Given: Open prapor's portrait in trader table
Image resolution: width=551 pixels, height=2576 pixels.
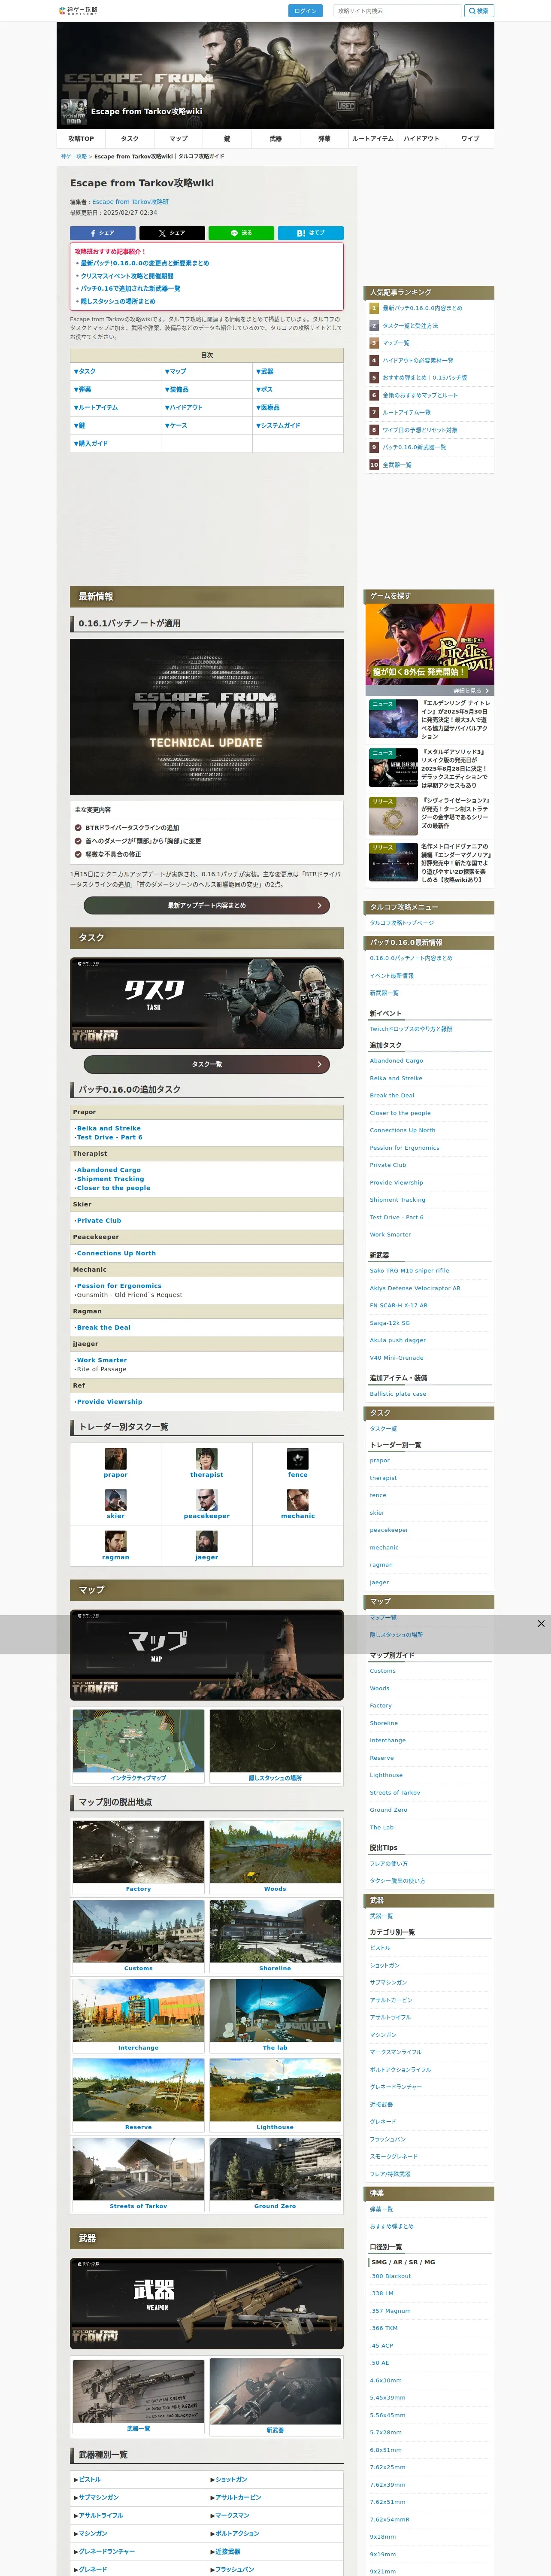Looking at the screenshot, I should (116, 1459).
